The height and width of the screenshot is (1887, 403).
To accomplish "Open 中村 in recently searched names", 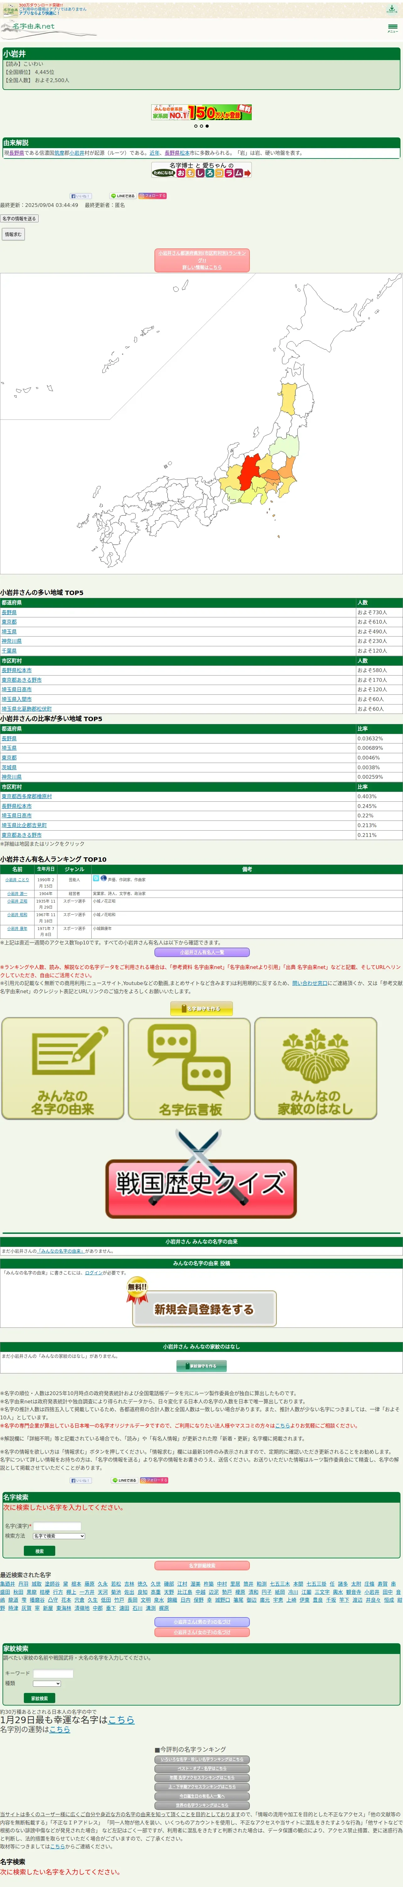I will [222, 1584].
